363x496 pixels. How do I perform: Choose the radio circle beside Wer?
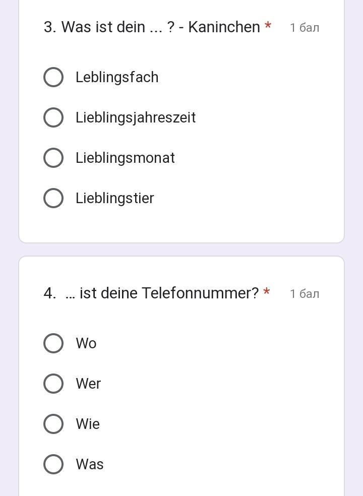53,384
